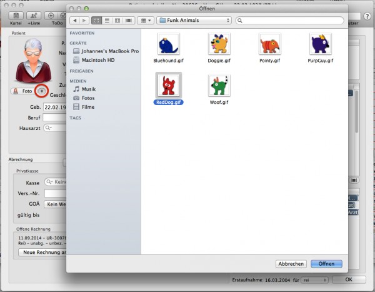Switch to list view
The image size is (375, 292).
(107, 21)
